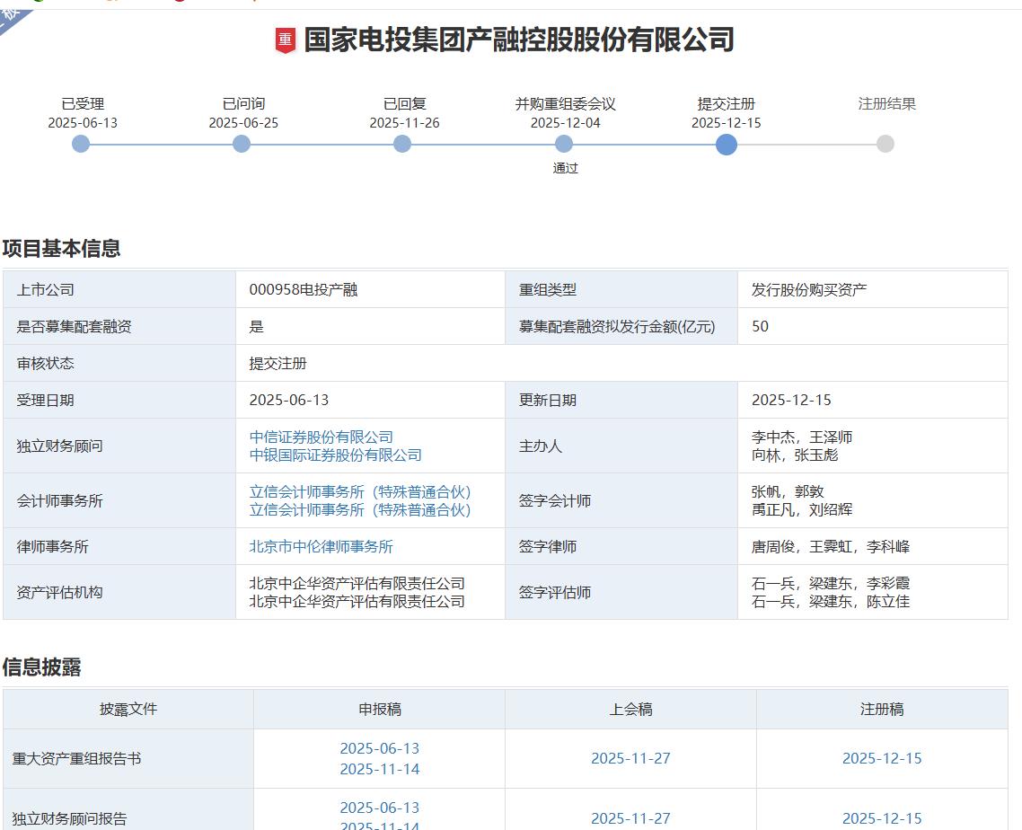Image resolution: width=1022 pixels, height=830 pixels.
Task: Open 重大资产重组报告书 注册稿 2025-12-15
Action: tap(882, 758)
